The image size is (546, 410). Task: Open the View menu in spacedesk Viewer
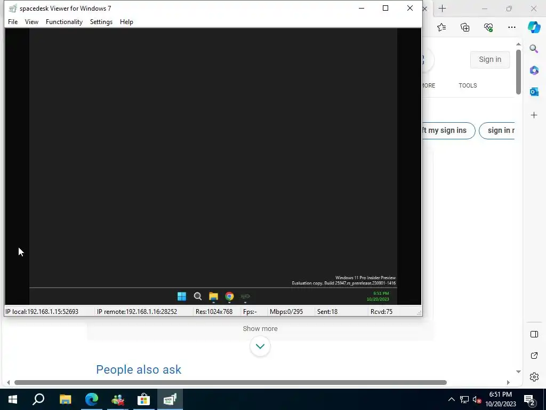click(x=31, y=21)
